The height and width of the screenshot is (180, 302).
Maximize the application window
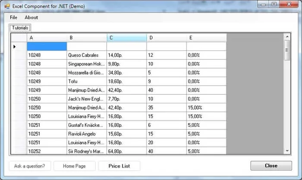coord(274,4)
